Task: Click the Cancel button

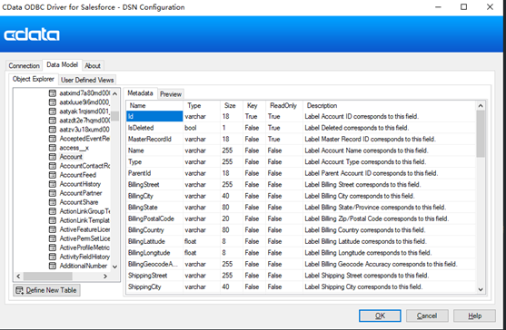Action: point(427,315)
